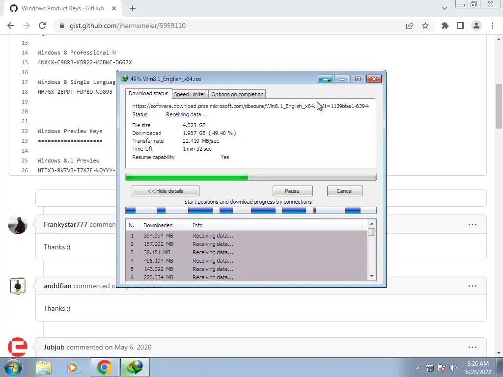Screen dimensions: 503x377
Task: Open the Chrome three-dot menu
Action: (x=492, y=26)
